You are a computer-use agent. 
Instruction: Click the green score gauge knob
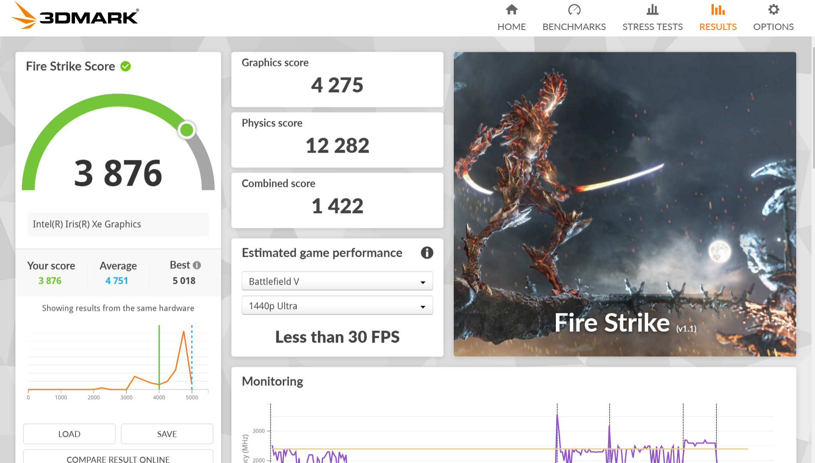tap(187, 130)
